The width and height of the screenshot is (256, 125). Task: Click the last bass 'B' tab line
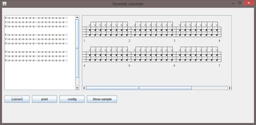[x=36, y=60]
